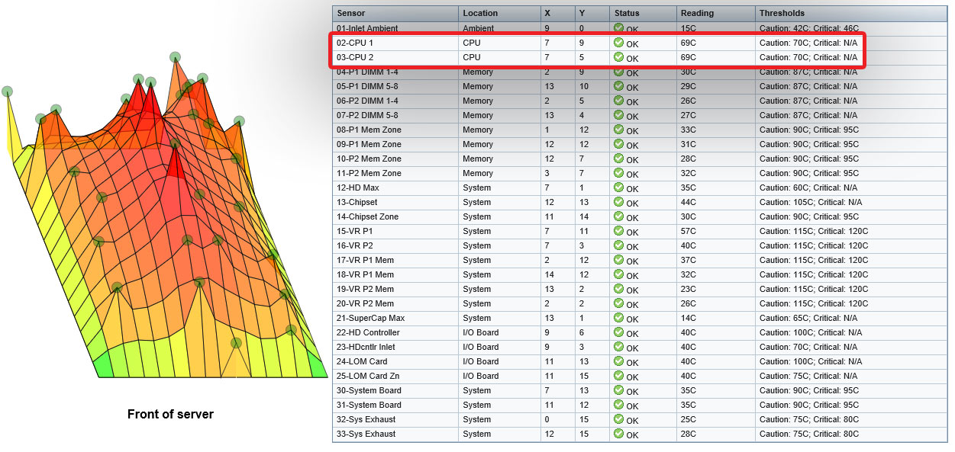The height and width of the screenshot is (452, 955).
Task: Click the status check icon for 16-VR P2
Action: 619,245
